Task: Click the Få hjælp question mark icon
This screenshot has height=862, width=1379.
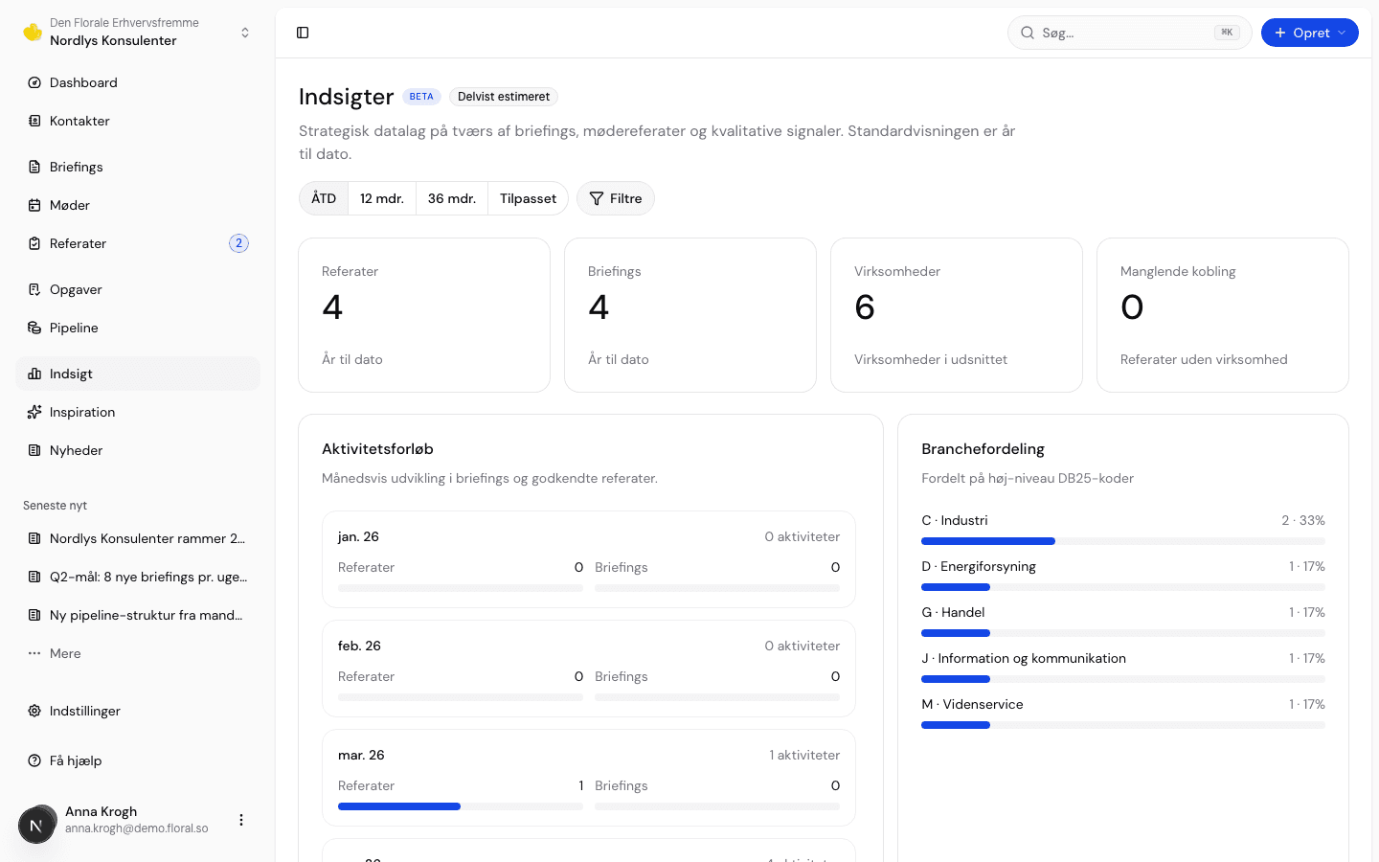Action: point(34,760)
